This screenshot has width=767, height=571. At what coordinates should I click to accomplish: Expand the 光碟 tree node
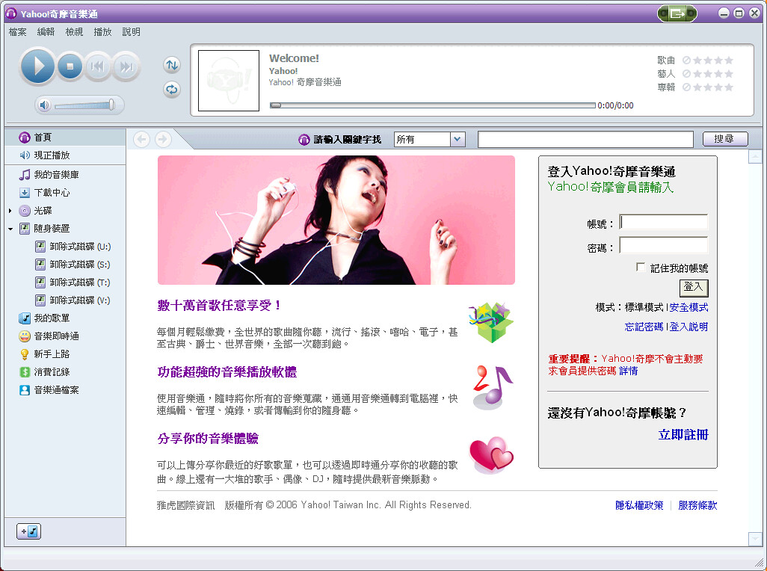pos(10,211)
